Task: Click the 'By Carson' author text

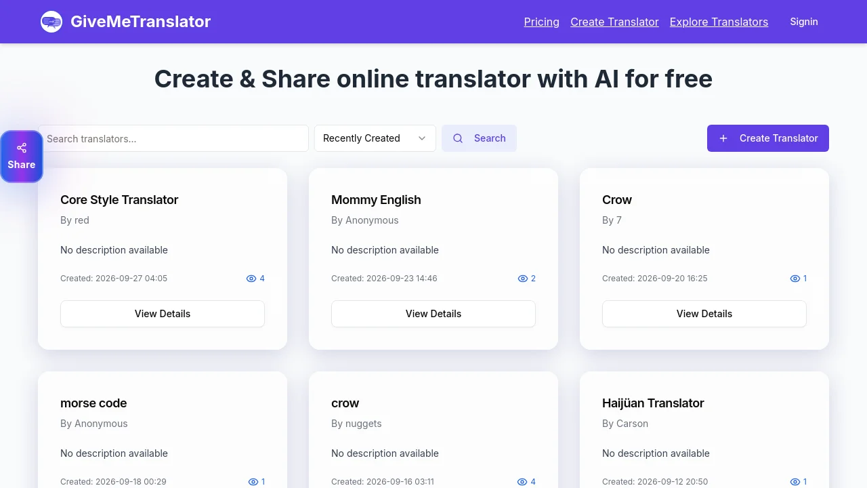Action: tap(625, 424)
